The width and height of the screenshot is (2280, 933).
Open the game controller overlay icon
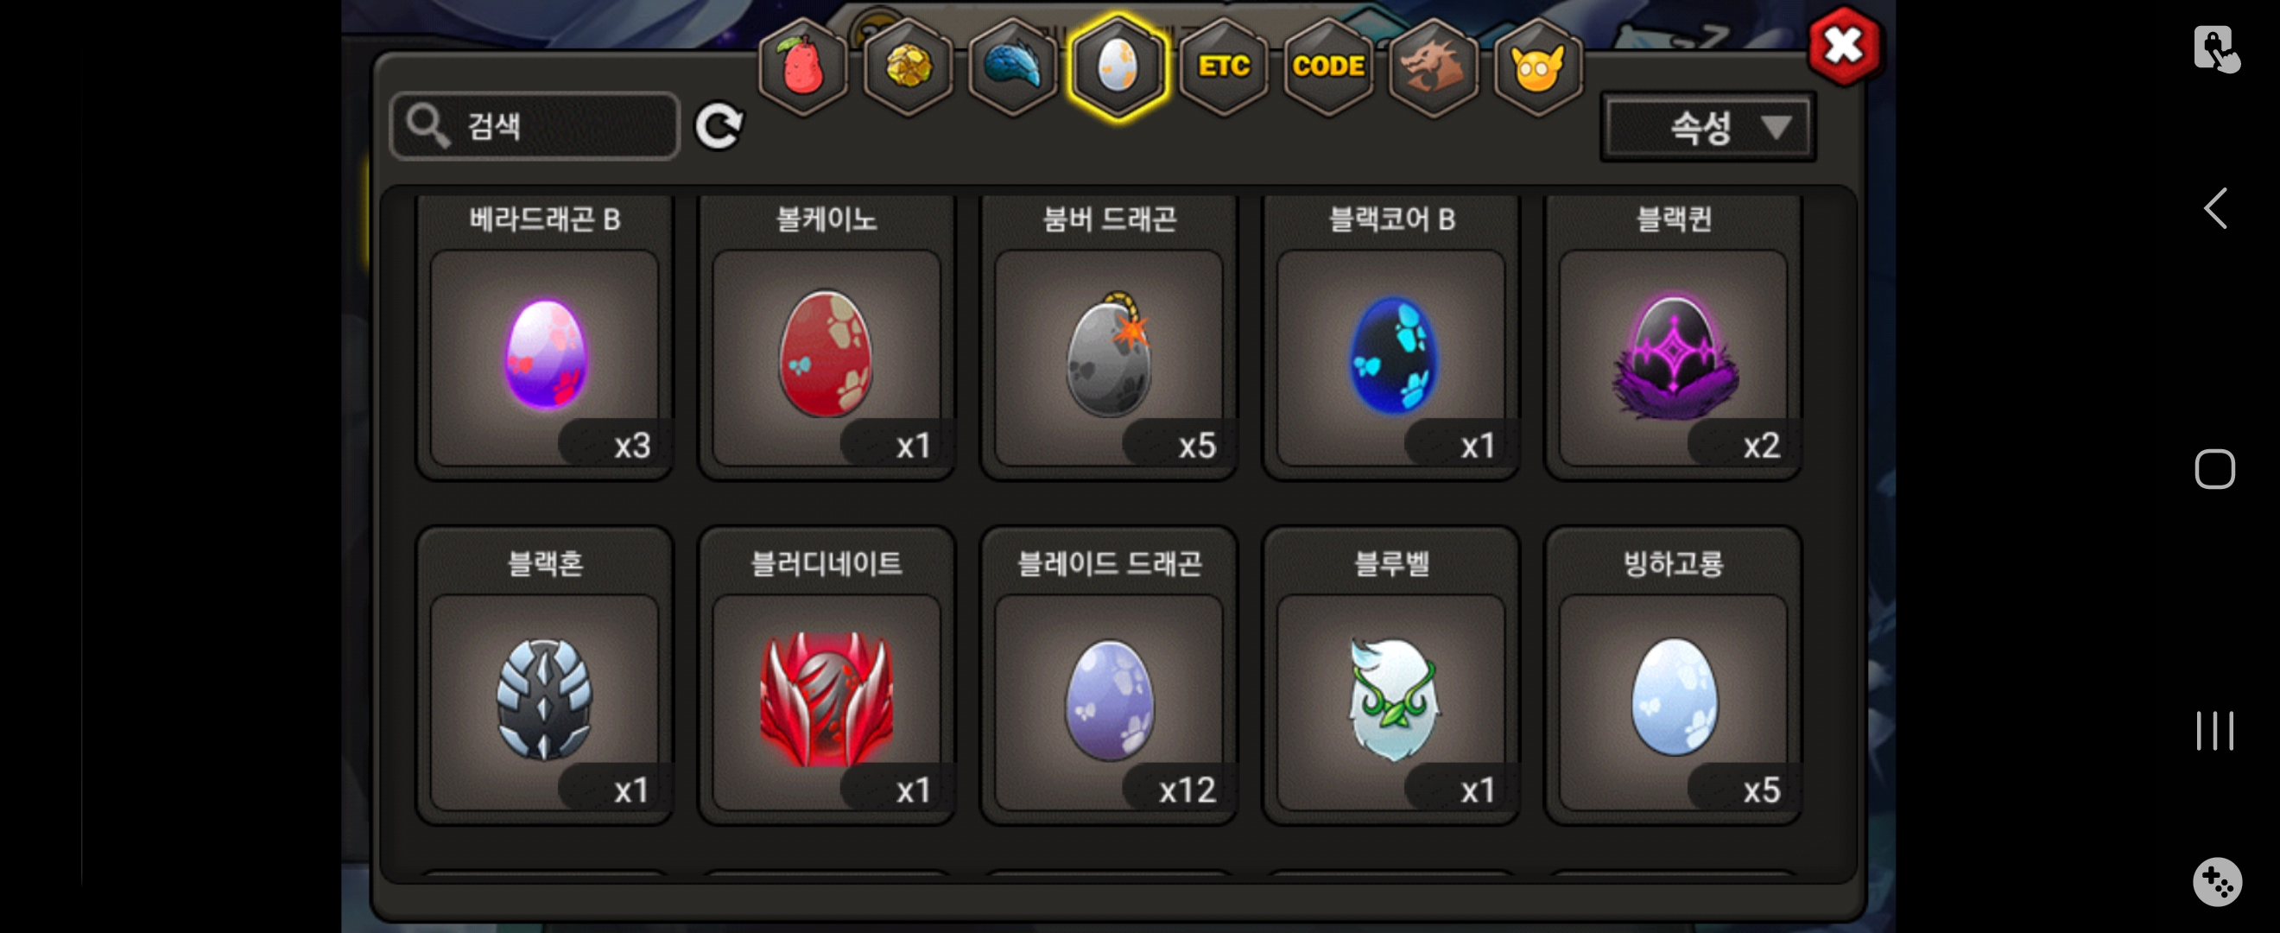point(2216,882)
